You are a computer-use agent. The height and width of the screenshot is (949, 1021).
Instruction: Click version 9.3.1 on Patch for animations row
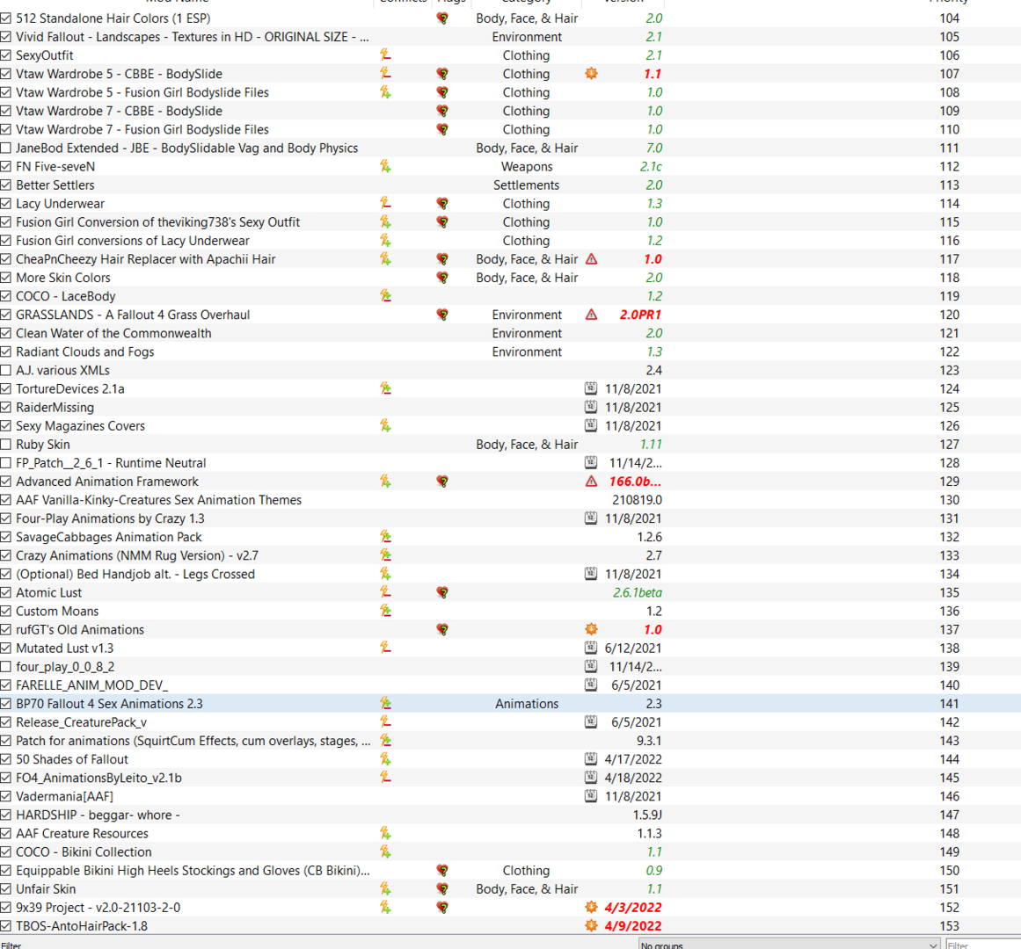click(649, 741)
